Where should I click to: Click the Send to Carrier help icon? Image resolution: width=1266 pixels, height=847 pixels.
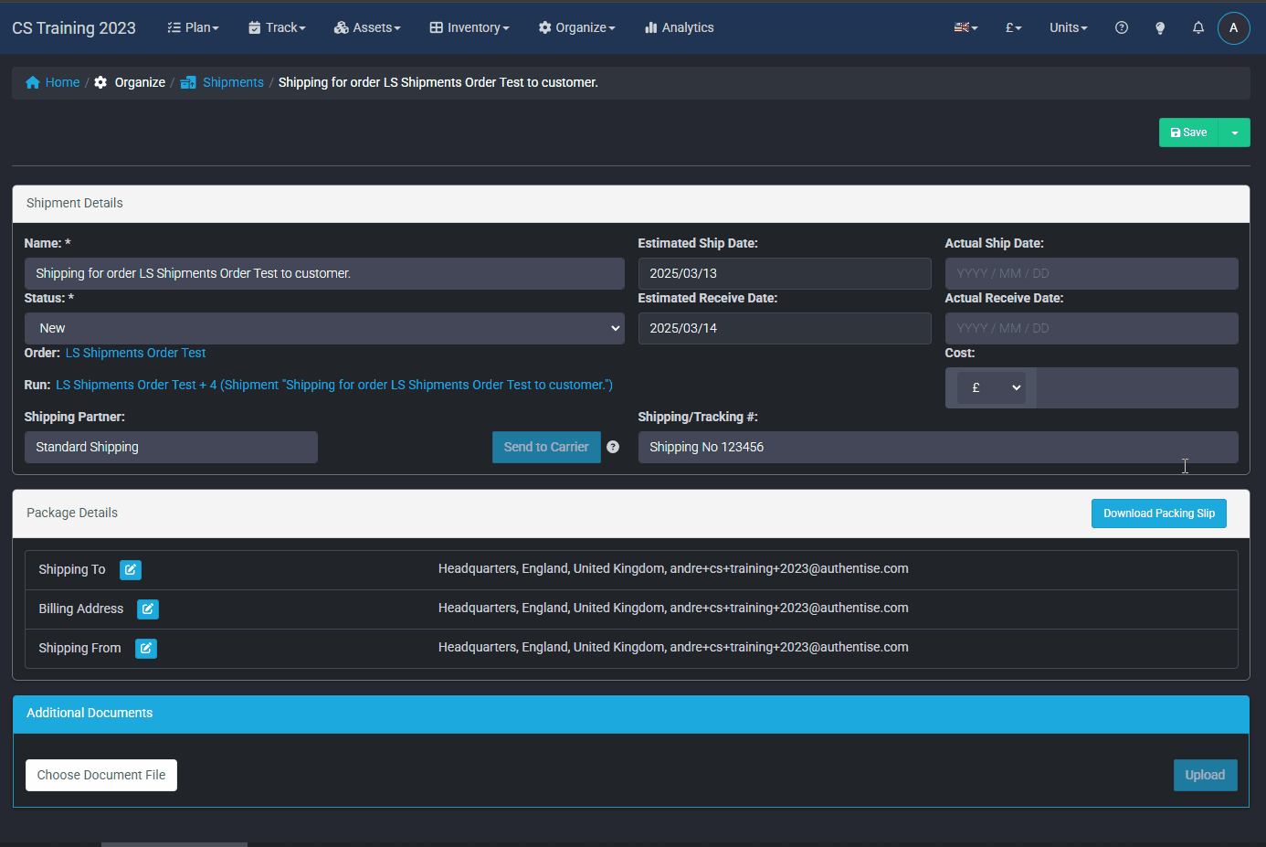click(613, 448)
